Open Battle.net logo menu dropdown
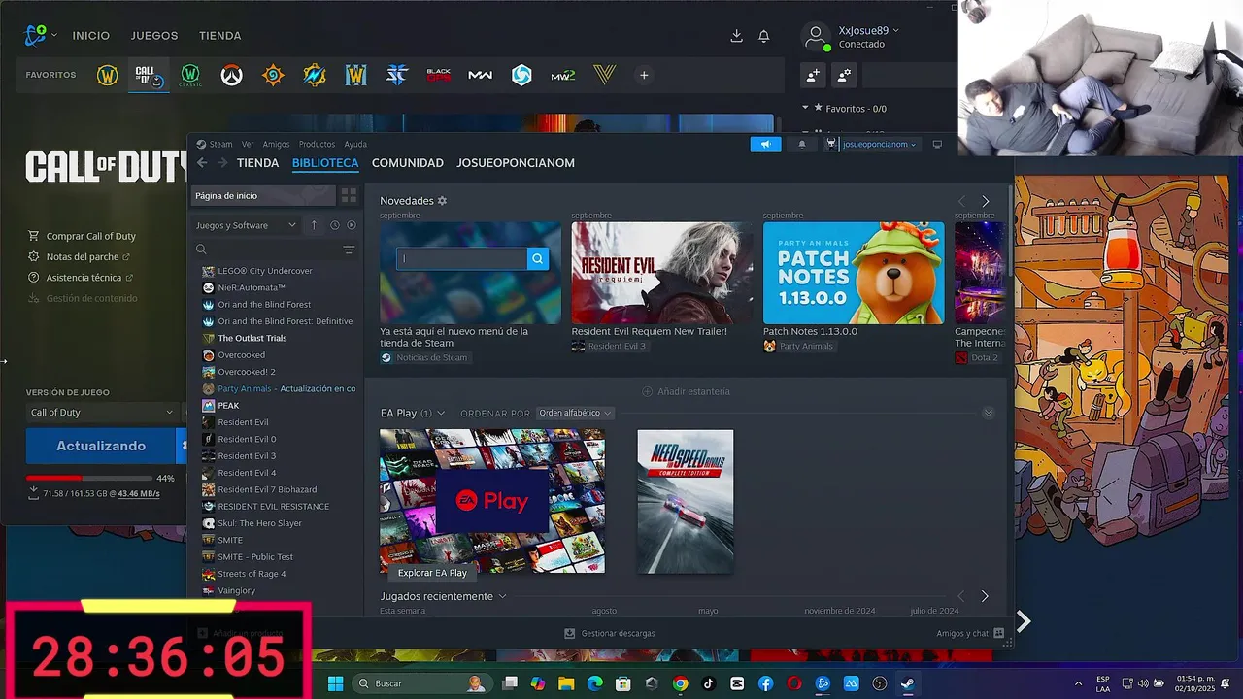The image size is (1243, 699). (40, 36)
